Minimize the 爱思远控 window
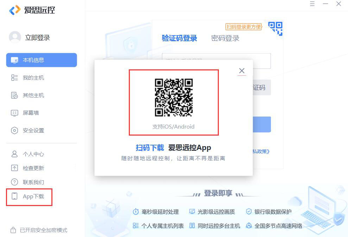 pyautogui.click(x=325, y=4)
